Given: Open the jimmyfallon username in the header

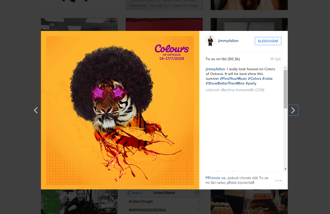Looking at the screenshot, I should tap(228, 41).
